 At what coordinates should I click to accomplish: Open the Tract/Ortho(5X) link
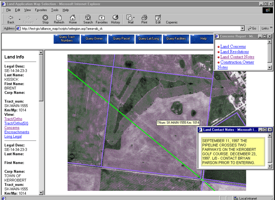(x=16, y=123)
